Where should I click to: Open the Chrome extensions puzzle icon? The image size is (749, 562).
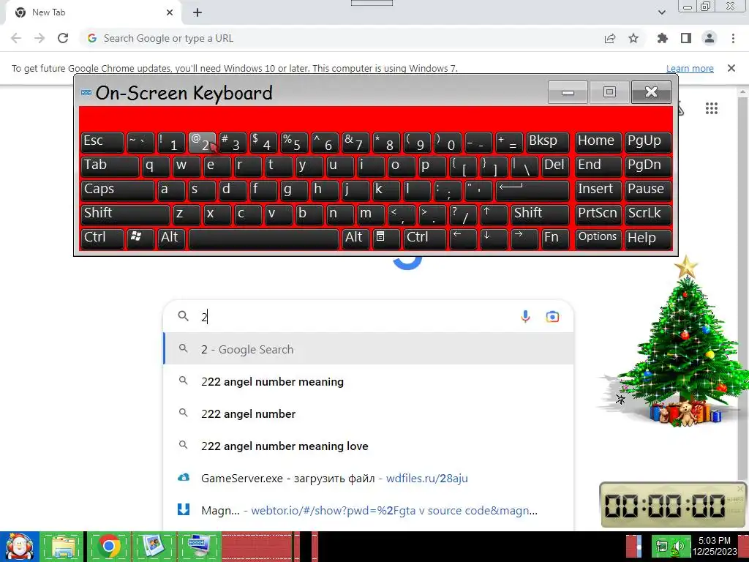click(x=662, y=38)
